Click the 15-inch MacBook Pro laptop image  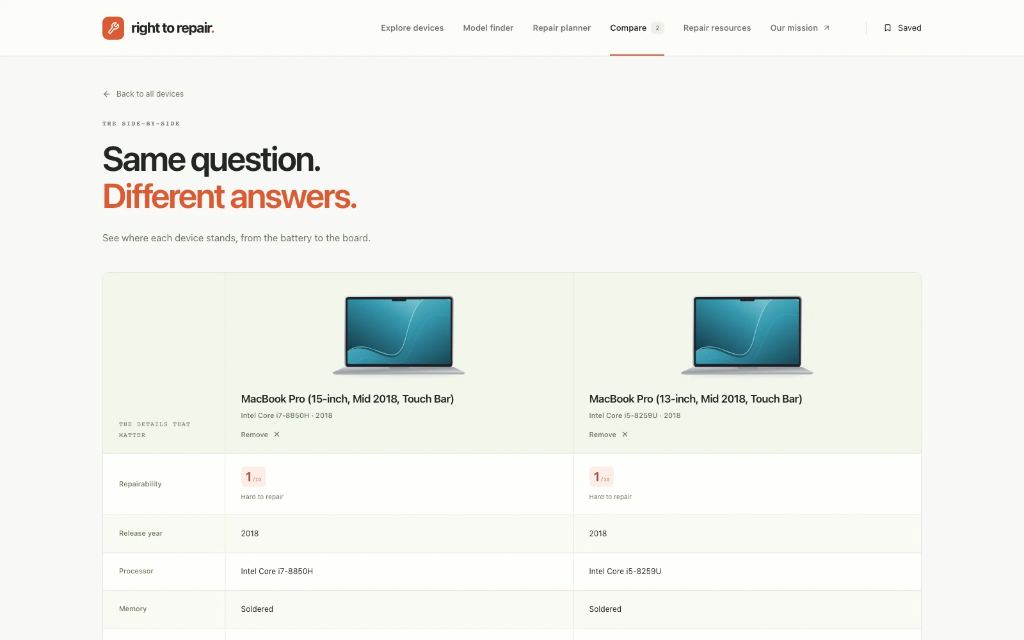[x=399, y=335]
